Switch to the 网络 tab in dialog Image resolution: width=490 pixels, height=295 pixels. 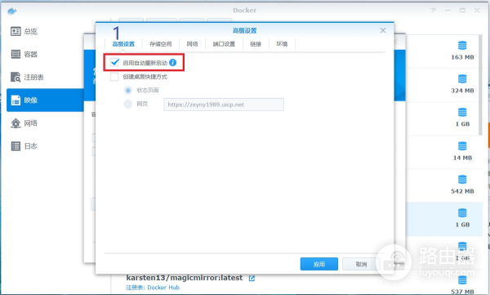(x=192, y=44)
